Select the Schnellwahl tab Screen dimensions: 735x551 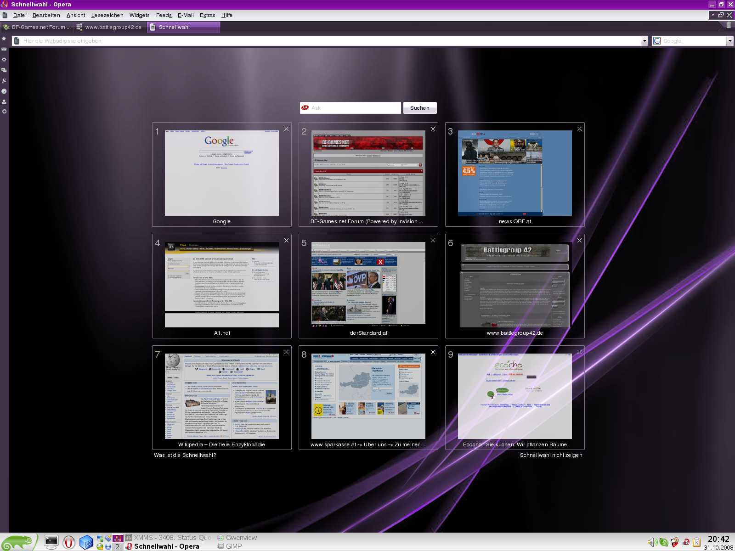[184, 27]
